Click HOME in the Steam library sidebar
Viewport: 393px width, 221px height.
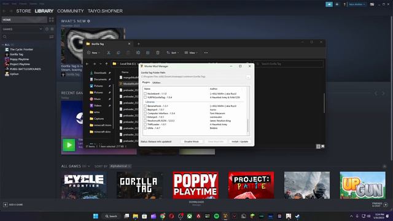point(25,20)
